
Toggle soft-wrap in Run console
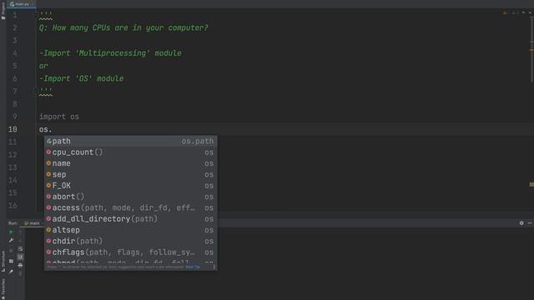tap(20, 248)
